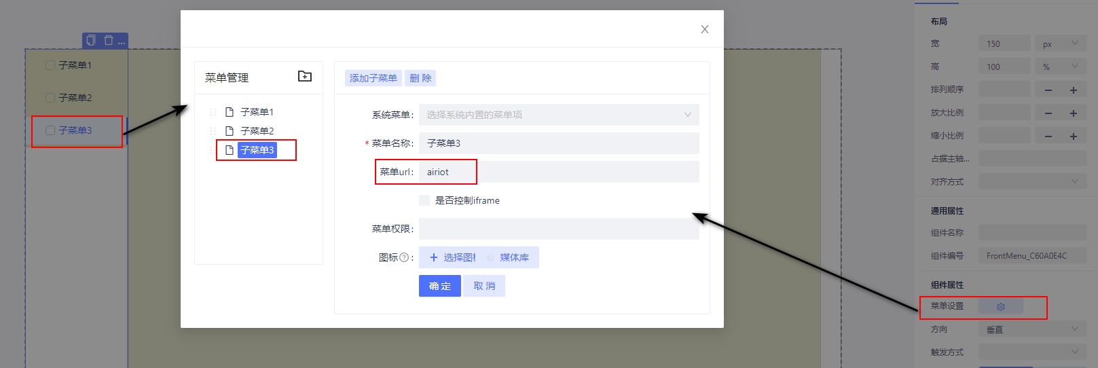This screenshot has height=368, width=1098.
Task: Decrease 放大比例 with the minus button
Action: click(1048, 113)
